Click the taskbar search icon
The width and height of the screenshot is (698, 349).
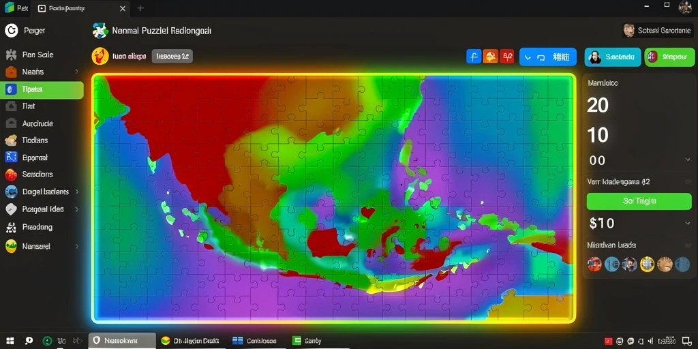click(29, 341)
